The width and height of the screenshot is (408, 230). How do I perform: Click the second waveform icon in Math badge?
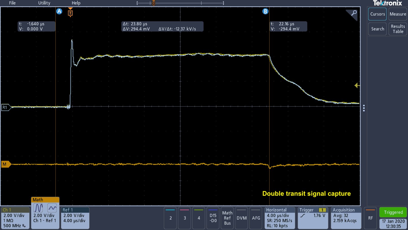click(x=52, y=208)
